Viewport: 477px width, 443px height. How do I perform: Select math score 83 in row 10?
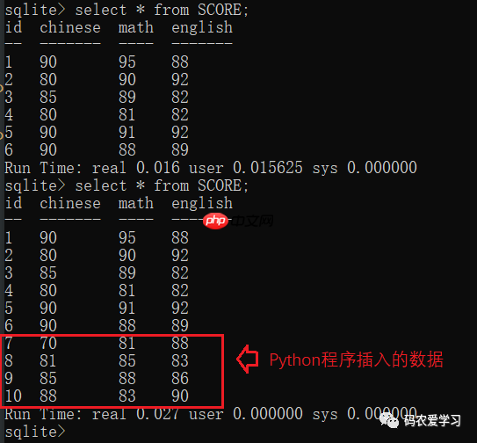(x=127, y=396)
